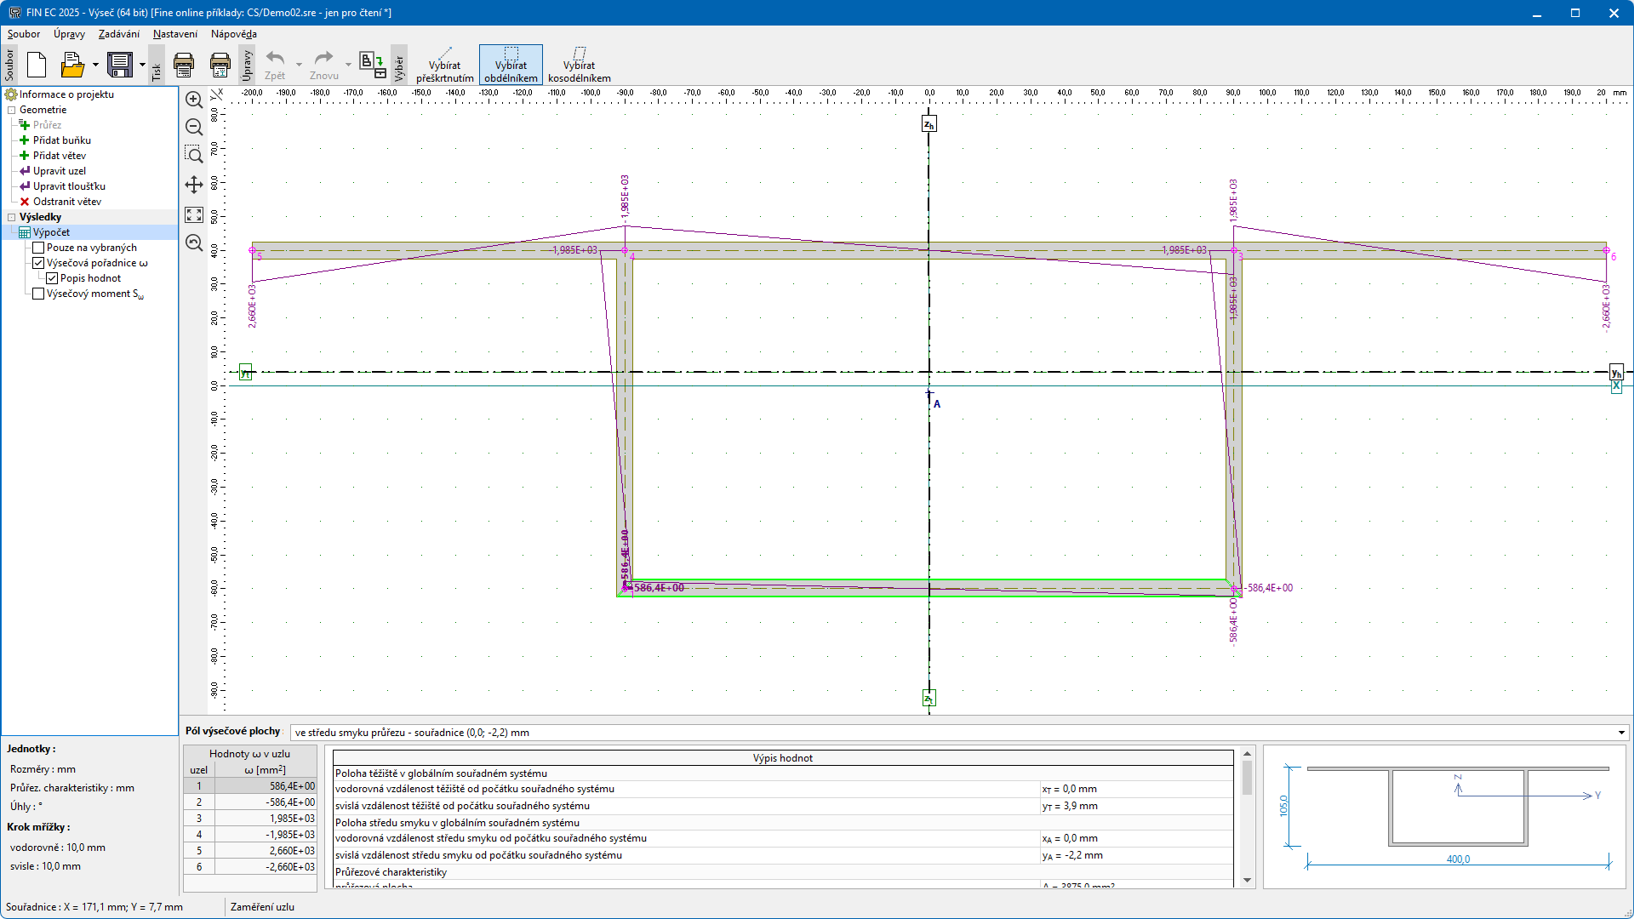Viewport: 1634px width, 919px height.
Task: Click the new file icon
Action: tap(37, 65)
